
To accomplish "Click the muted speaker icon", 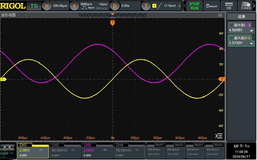I will [242, 146].
